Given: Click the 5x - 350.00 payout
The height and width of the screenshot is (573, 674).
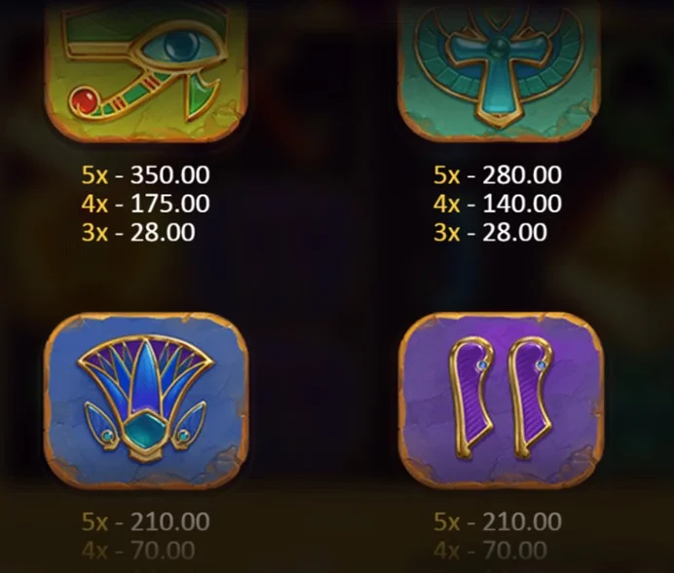Looking at the screenshot, I should (146, 175).
